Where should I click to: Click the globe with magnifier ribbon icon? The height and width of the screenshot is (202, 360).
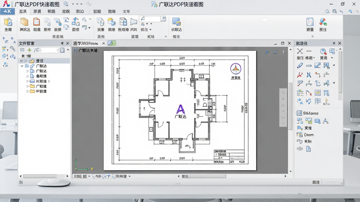58,22
